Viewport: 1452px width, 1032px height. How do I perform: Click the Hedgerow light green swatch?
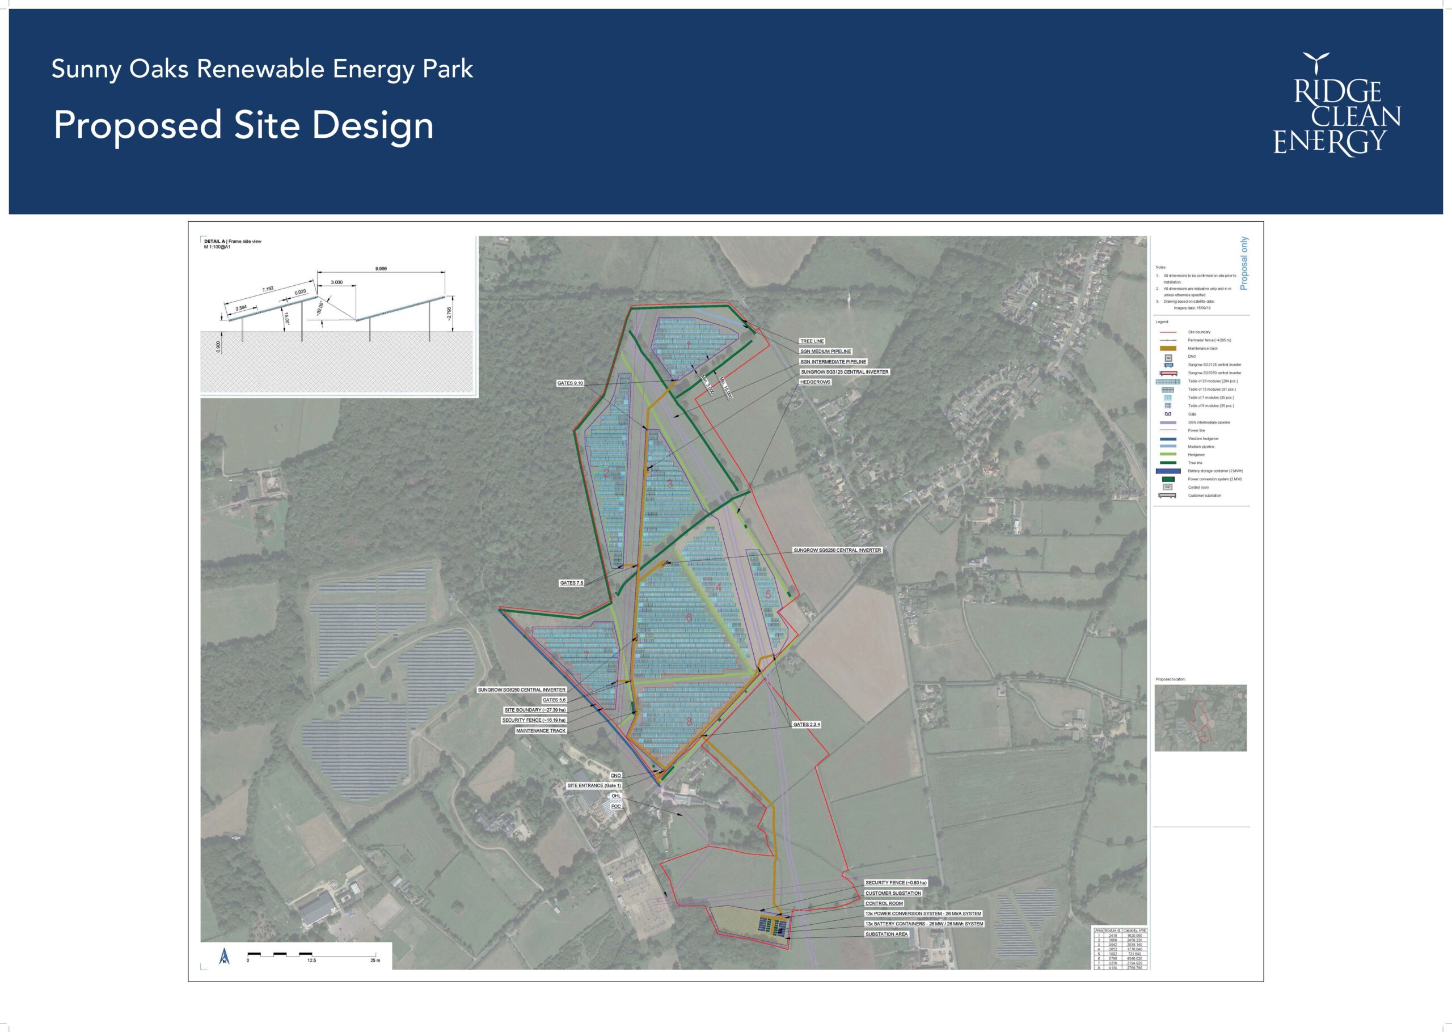pos(1168,454)
